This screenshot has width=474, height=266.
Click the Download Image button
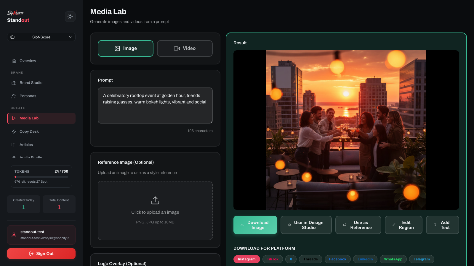(255, 225)
